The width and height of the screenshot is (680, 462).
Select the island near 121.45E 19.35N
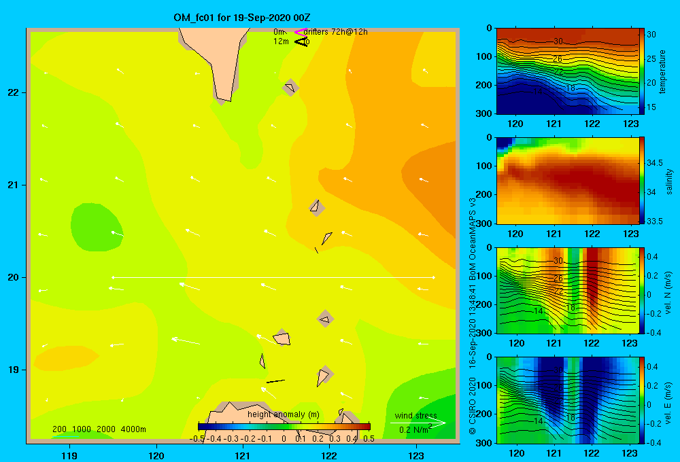tap(282, 338)
